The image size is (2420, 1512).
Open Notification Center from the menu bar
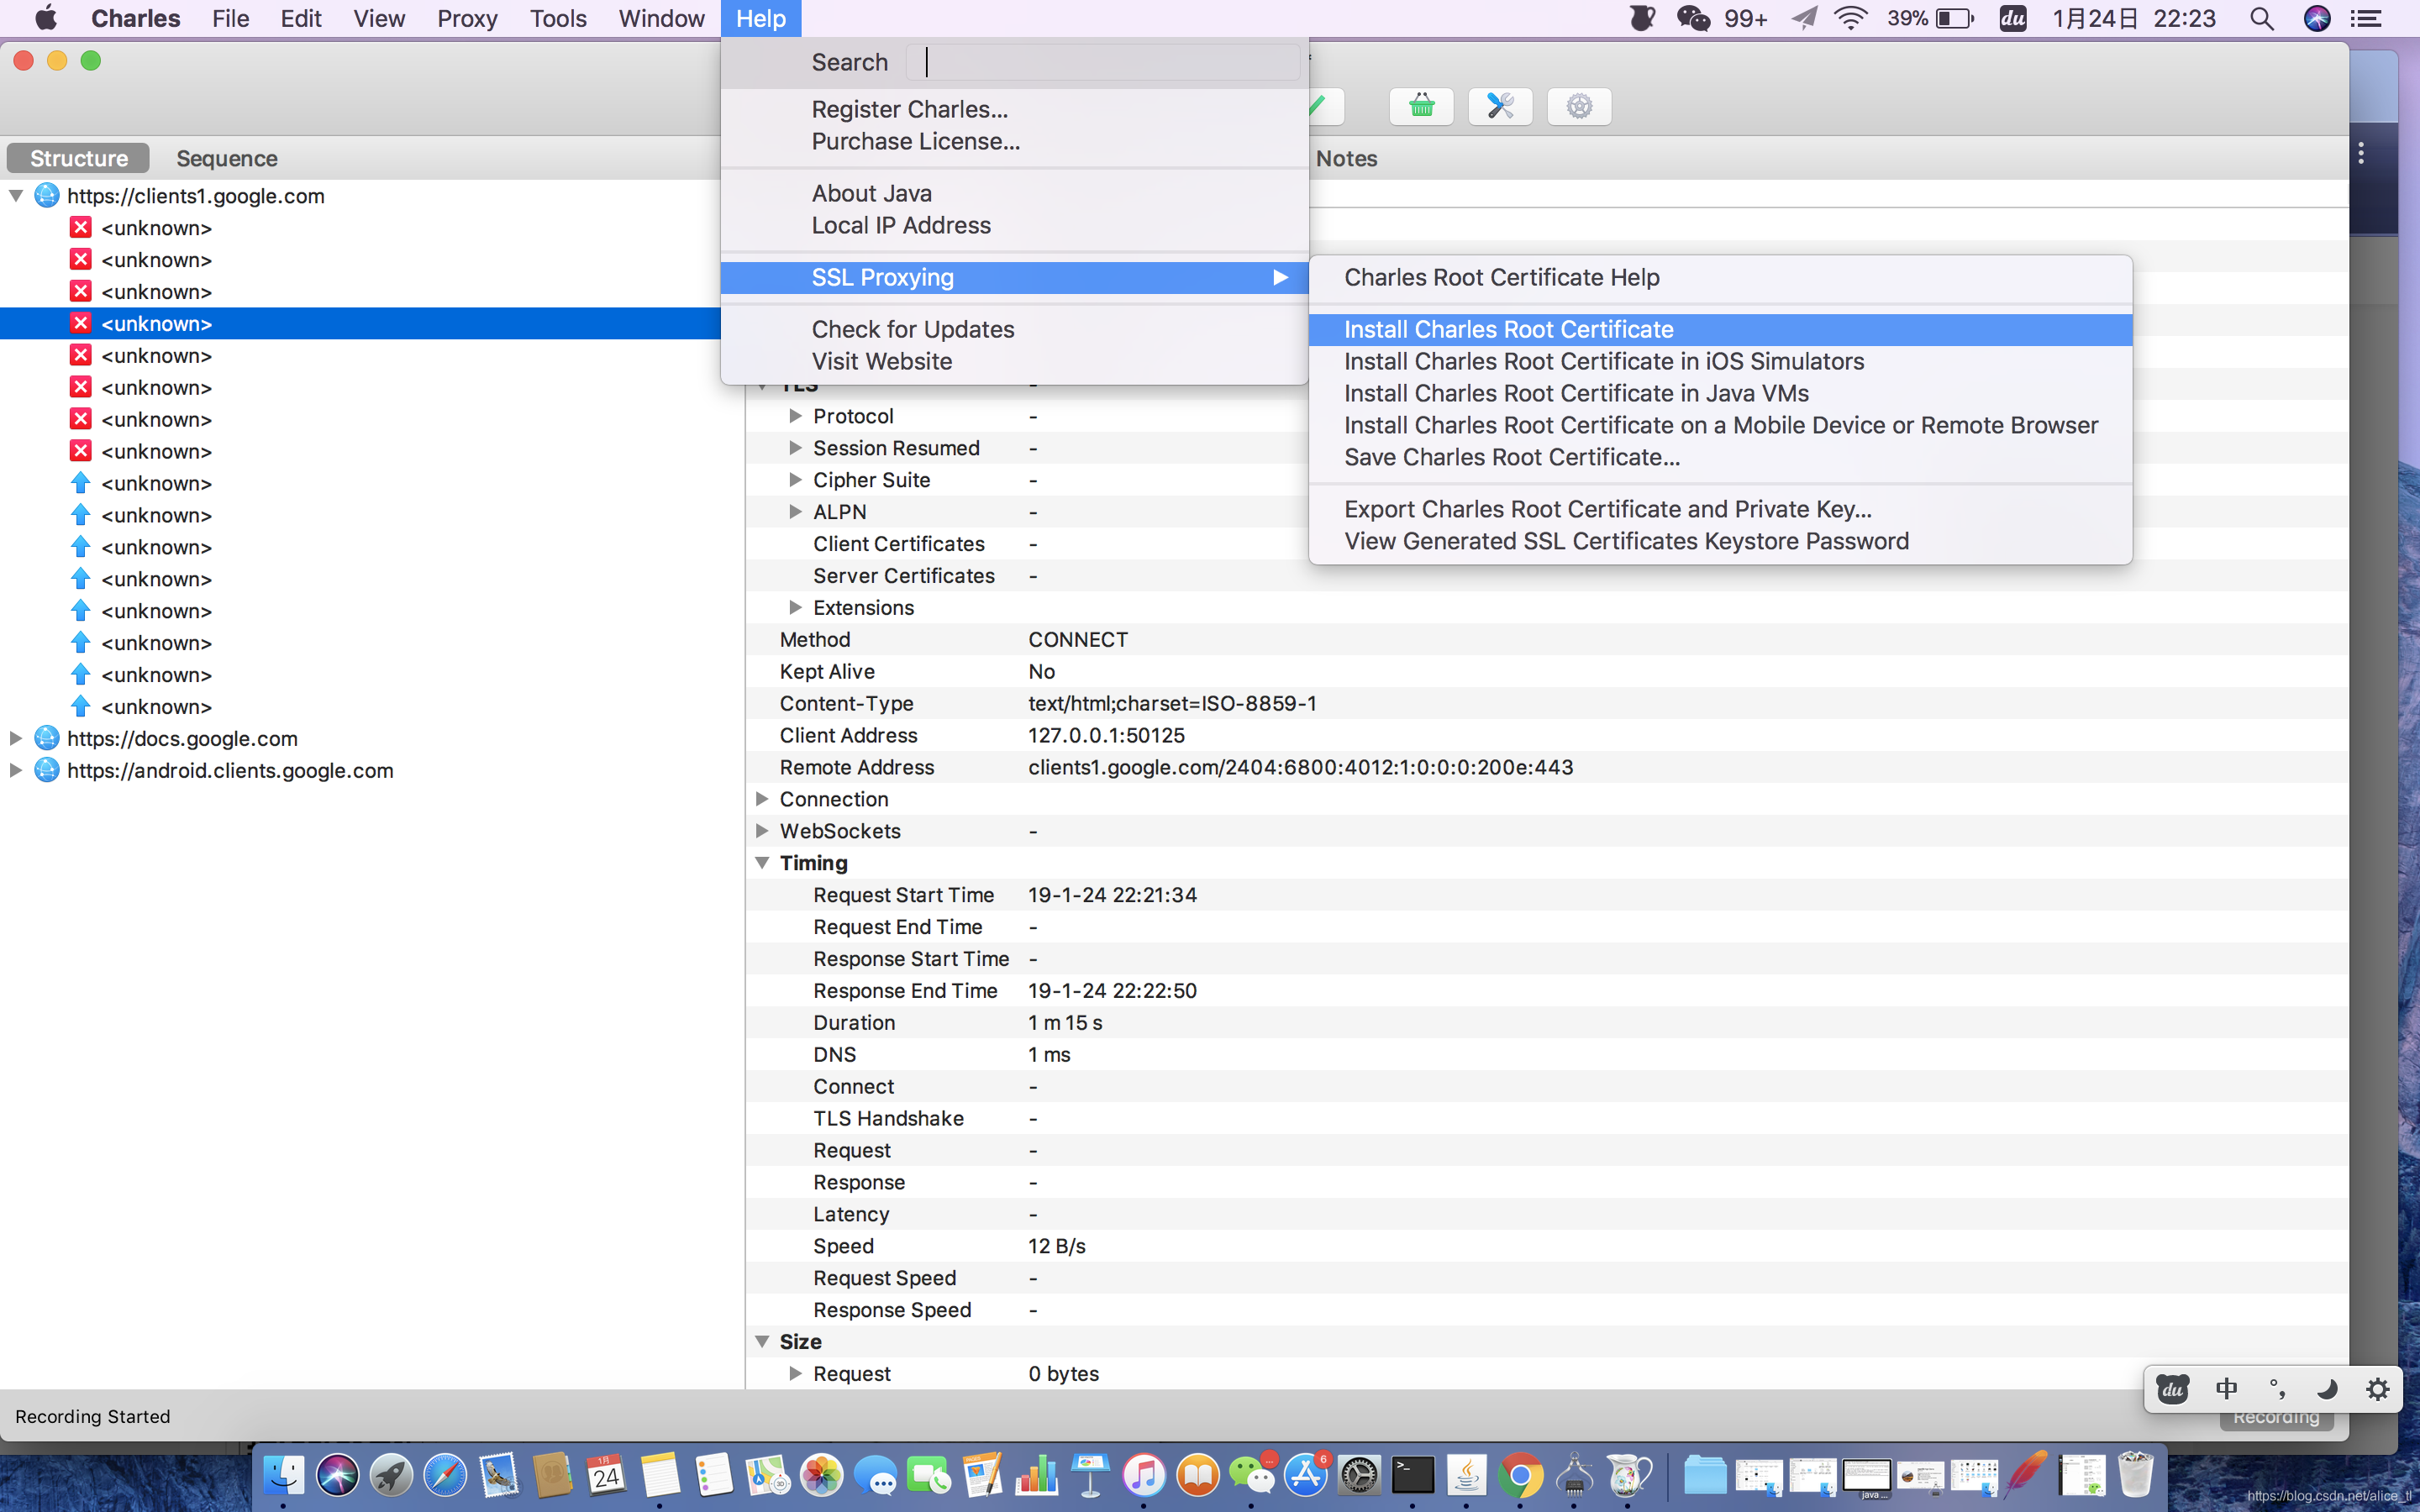(x=2366, y=18)
